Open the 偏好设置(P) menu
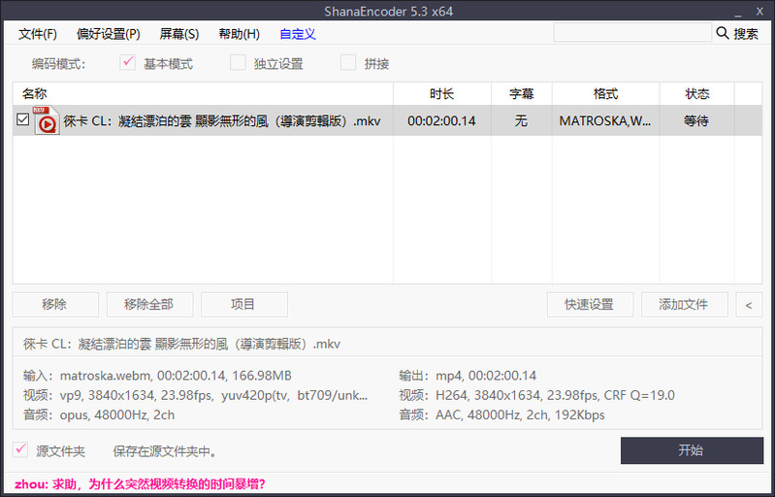Screen dimensions: 775x497 point(109,34)
